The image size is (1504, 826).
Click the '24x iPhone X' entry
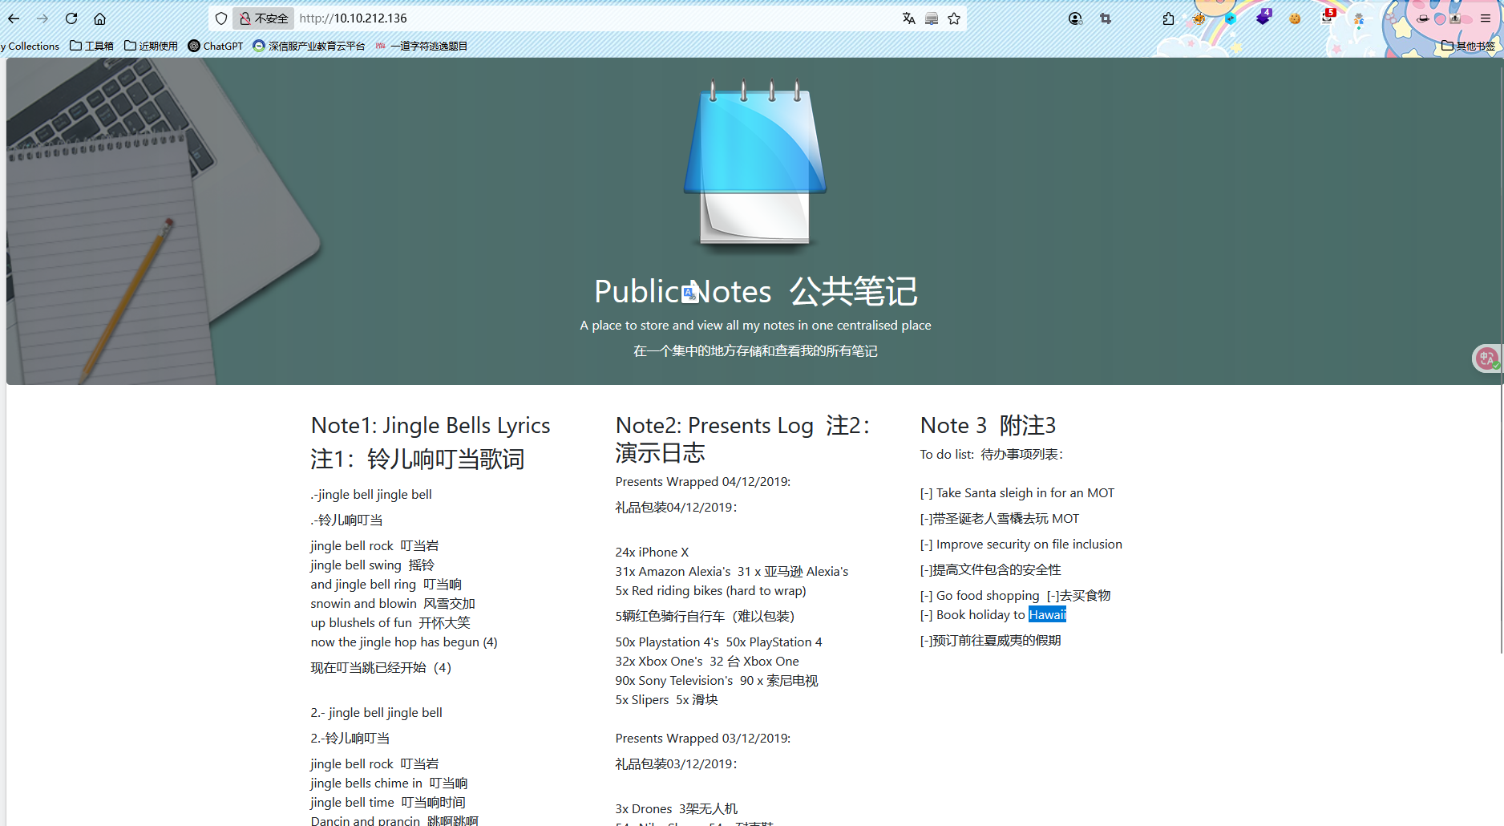click(652, 553)
